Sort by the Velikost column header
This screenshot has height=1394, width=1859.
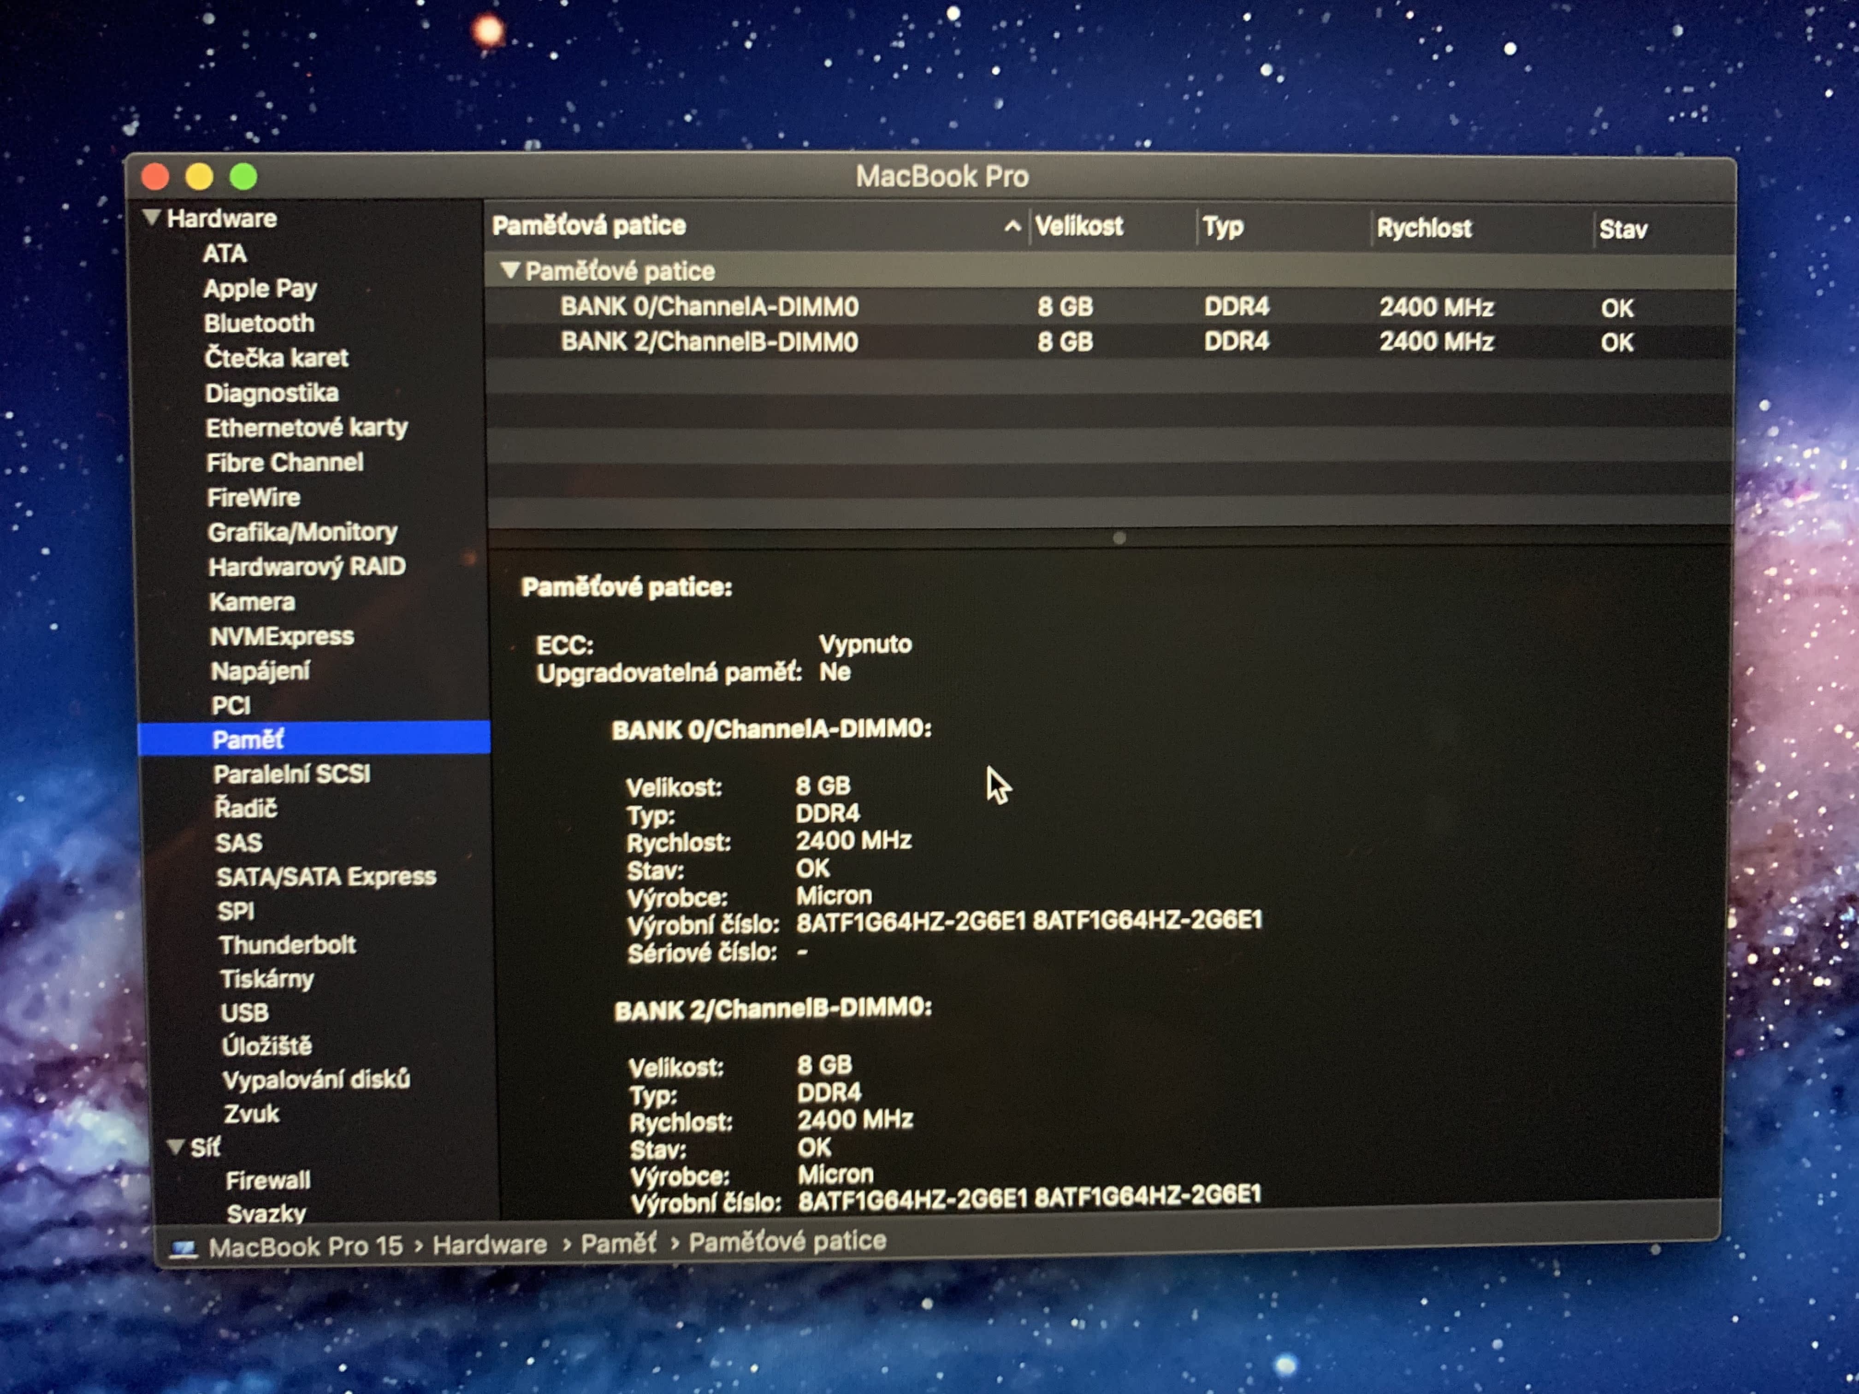[1078, 227]
